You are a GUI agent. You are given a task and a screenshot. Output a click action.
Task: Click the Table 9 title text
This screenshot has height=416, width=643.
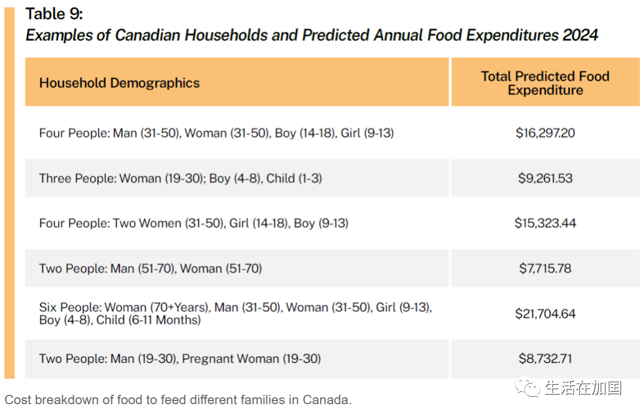point(54,14)
